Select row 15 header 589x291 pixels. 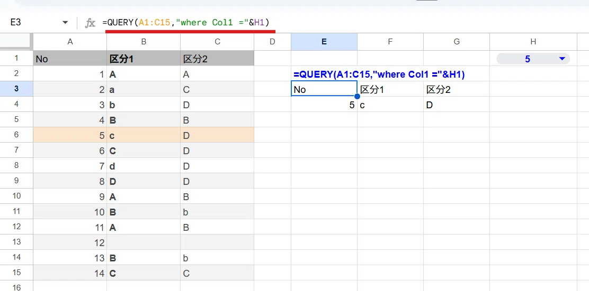(16, 273)
